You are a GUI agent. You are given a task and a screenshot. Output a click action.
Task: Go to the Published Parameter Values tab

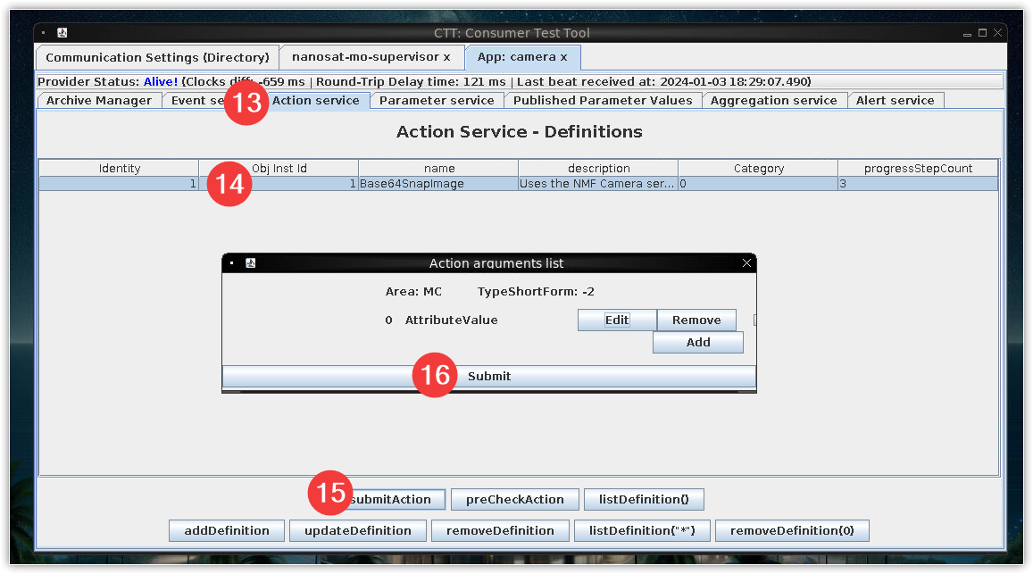tap(602, 101)
